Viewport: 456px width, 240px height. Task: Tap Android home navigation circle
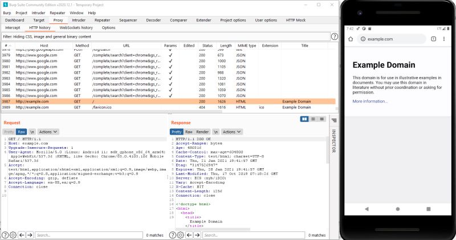tap(397, 209)
